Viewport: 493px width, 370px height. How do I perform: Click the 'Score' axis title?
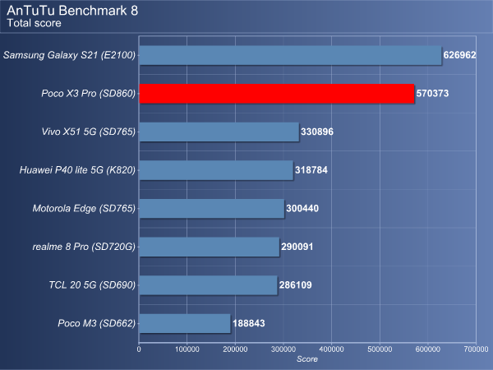pos(307,359)
